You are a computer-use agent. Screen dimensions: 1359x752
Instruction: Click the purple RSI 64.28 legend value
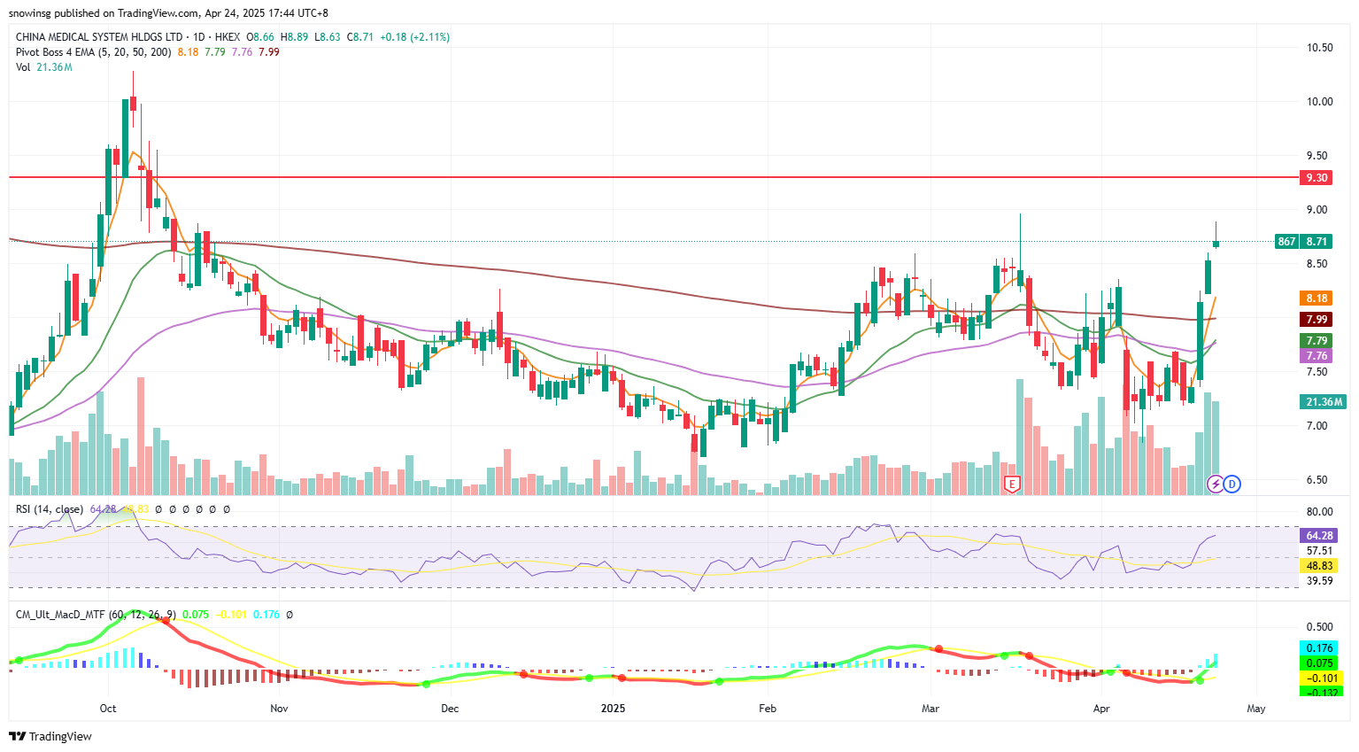point(103,509)
